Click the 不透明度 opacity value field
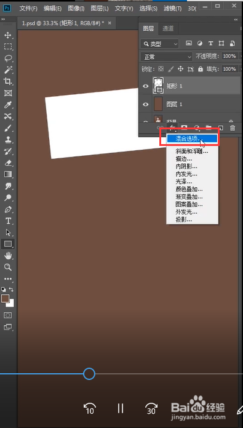 point(229,56)
